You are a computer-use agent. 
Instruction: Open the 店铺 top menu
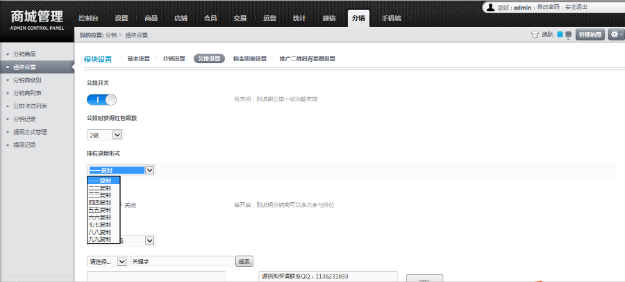(181, 18)
